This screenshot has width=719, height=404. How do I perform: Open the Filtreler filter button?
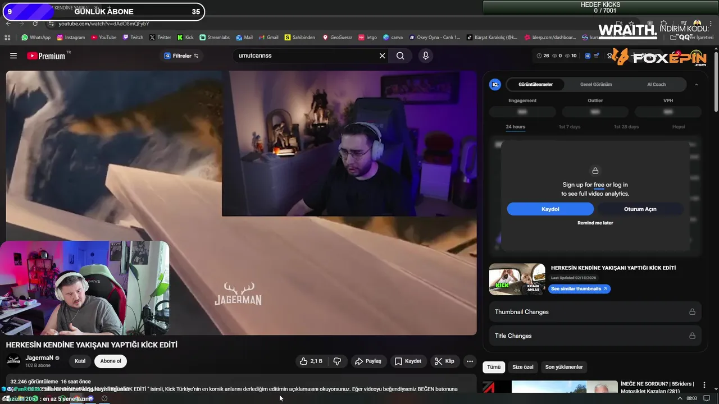coord(181,56)
